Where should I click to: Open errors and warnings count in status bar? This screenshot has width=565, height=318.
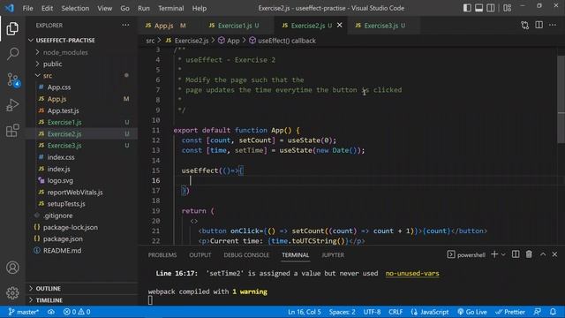pos(77,312)
